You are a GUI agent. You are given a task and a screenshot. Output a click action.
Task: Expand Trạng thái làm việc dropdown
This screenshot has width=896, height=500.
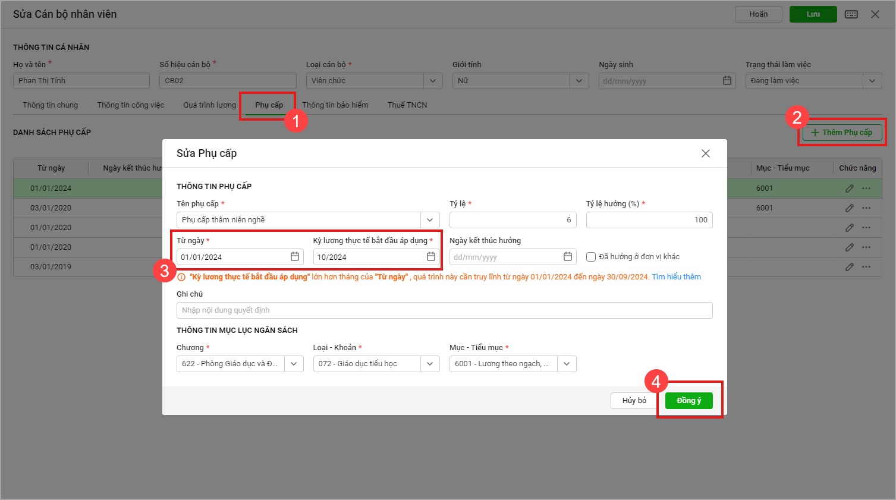(x=872, y=81)
